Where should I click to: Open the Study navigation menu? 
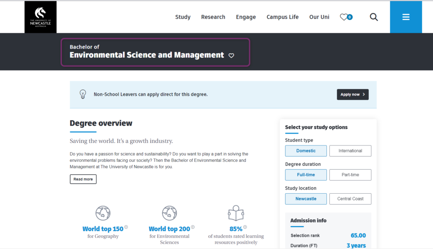tap(183, 17)
